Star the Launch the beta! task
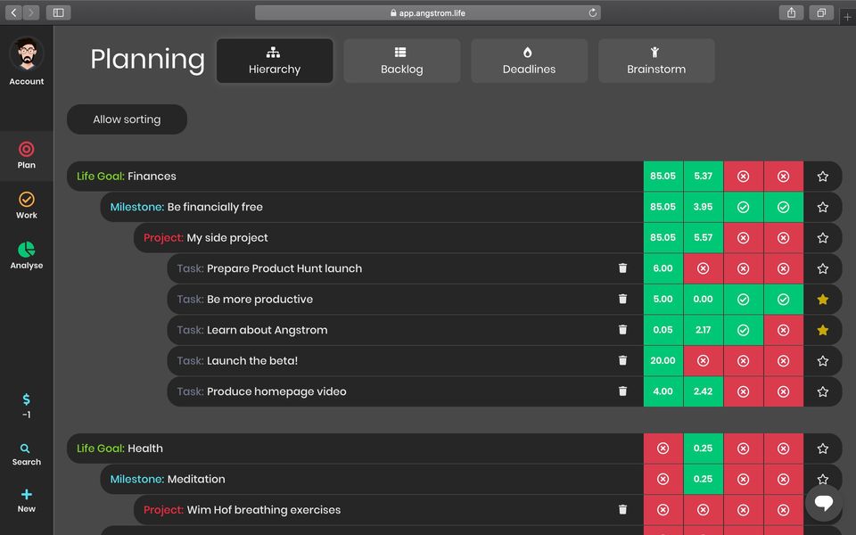 [x=823, y=361]
